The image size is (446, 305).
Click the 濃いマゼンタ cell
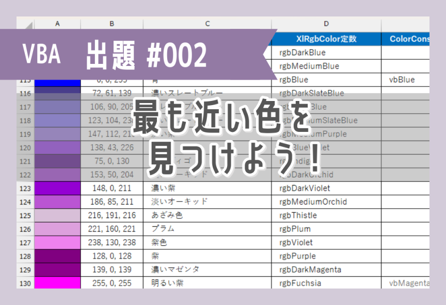[x=208, y=270]
